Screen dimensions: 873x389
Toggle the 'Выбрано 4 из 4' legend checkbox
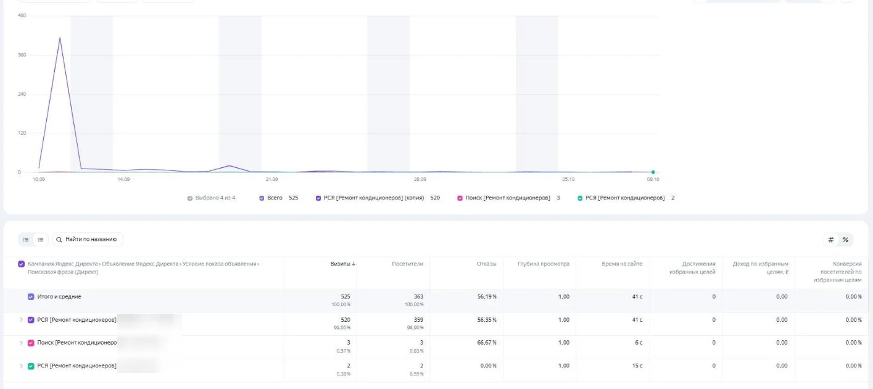(x=190, y=198)
